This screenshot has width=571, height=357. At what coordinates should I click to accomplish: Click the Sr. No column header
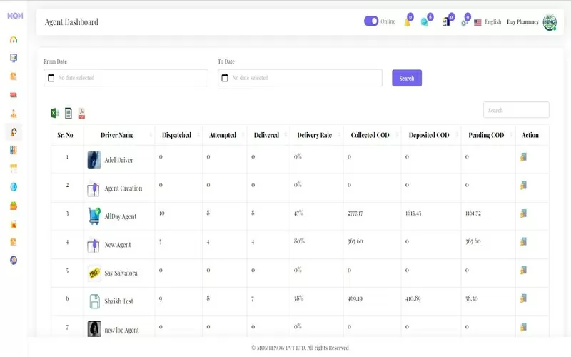point(65,135)
